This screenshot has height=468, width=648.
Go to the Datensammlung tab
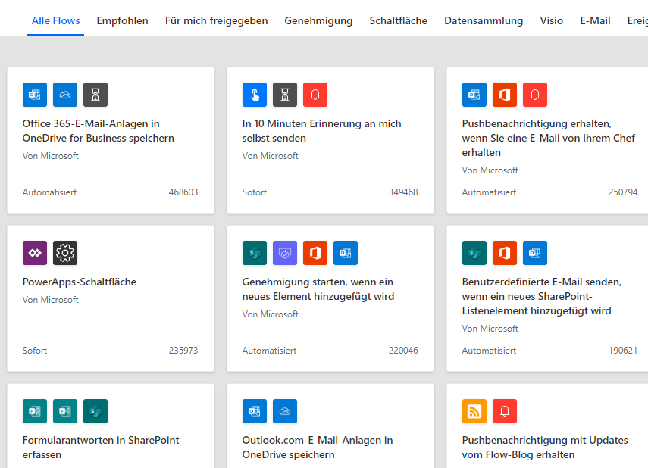point(484,20)
